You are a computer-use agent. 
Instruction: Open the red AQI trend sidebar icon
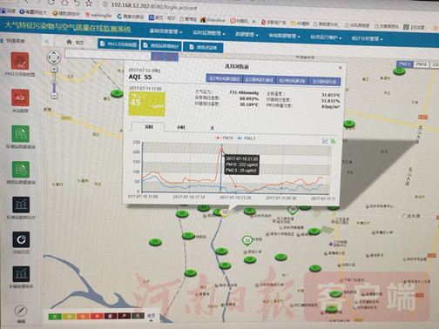[20, 97]
